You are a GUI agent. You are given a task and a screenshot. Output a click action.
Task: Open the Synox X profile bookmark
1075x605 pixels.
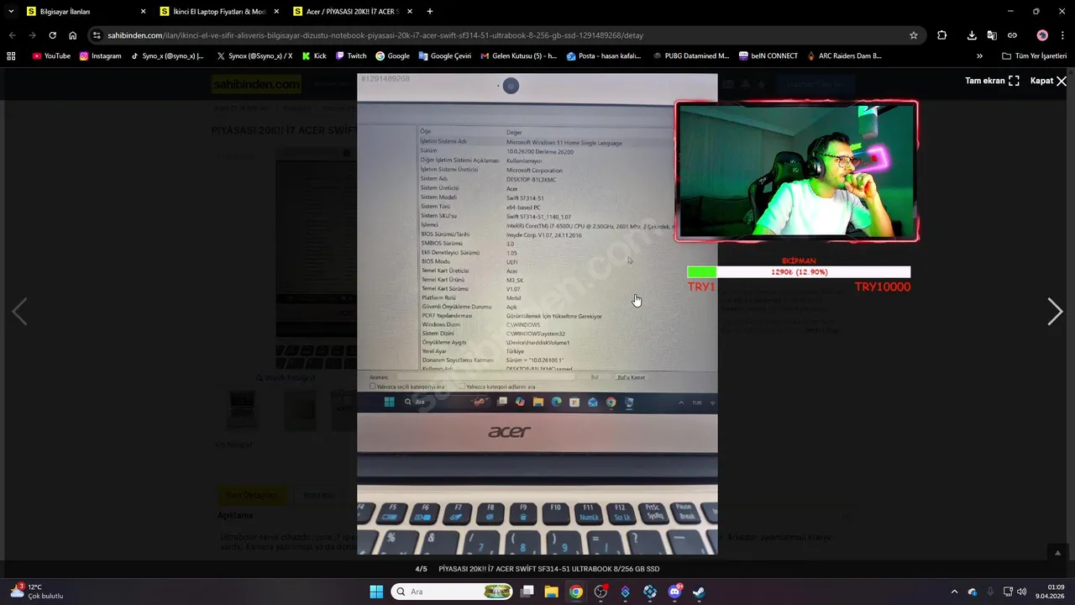coord(254,55)
